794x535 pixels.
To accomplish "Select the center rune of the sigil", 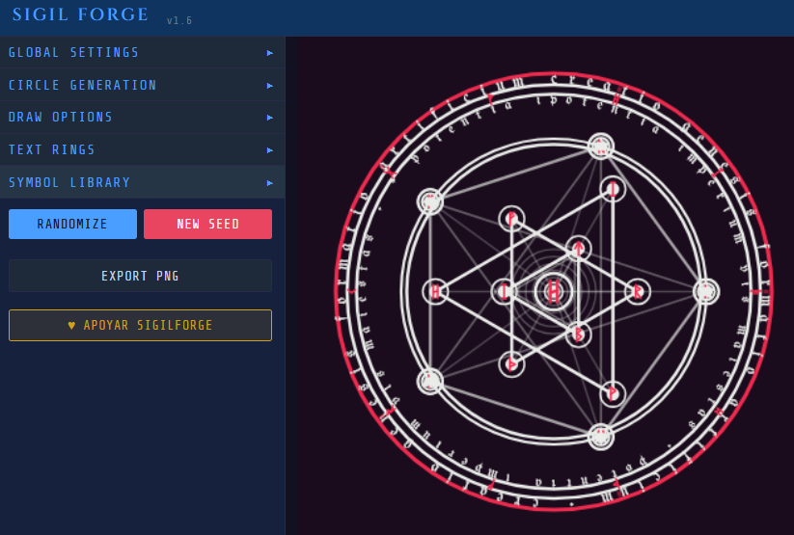I will pos(553,291).
